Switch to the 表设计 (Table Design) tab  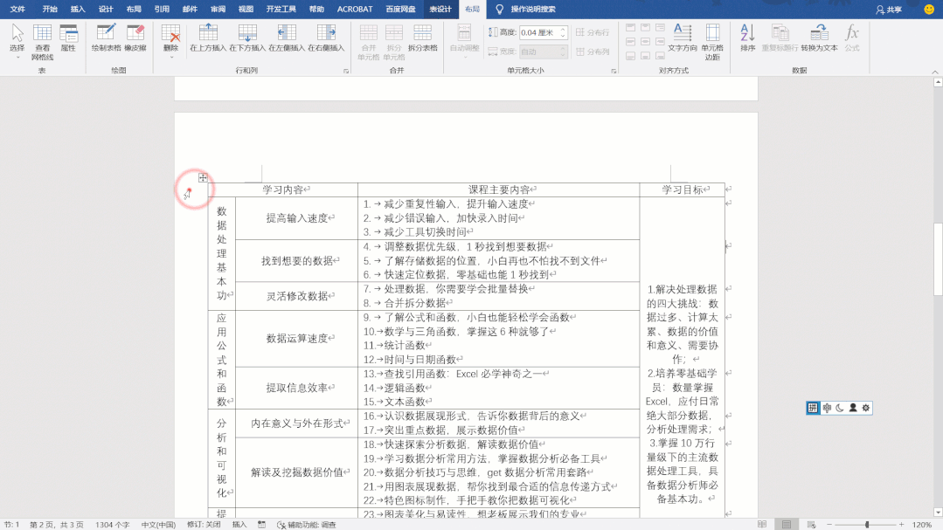tap(440, 9)
